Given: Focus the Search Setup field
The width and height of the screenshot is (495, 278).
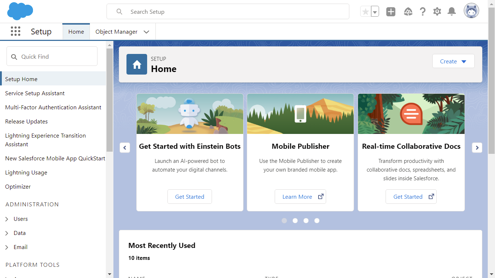Looking at the screenshot, I should pos(228,12).
